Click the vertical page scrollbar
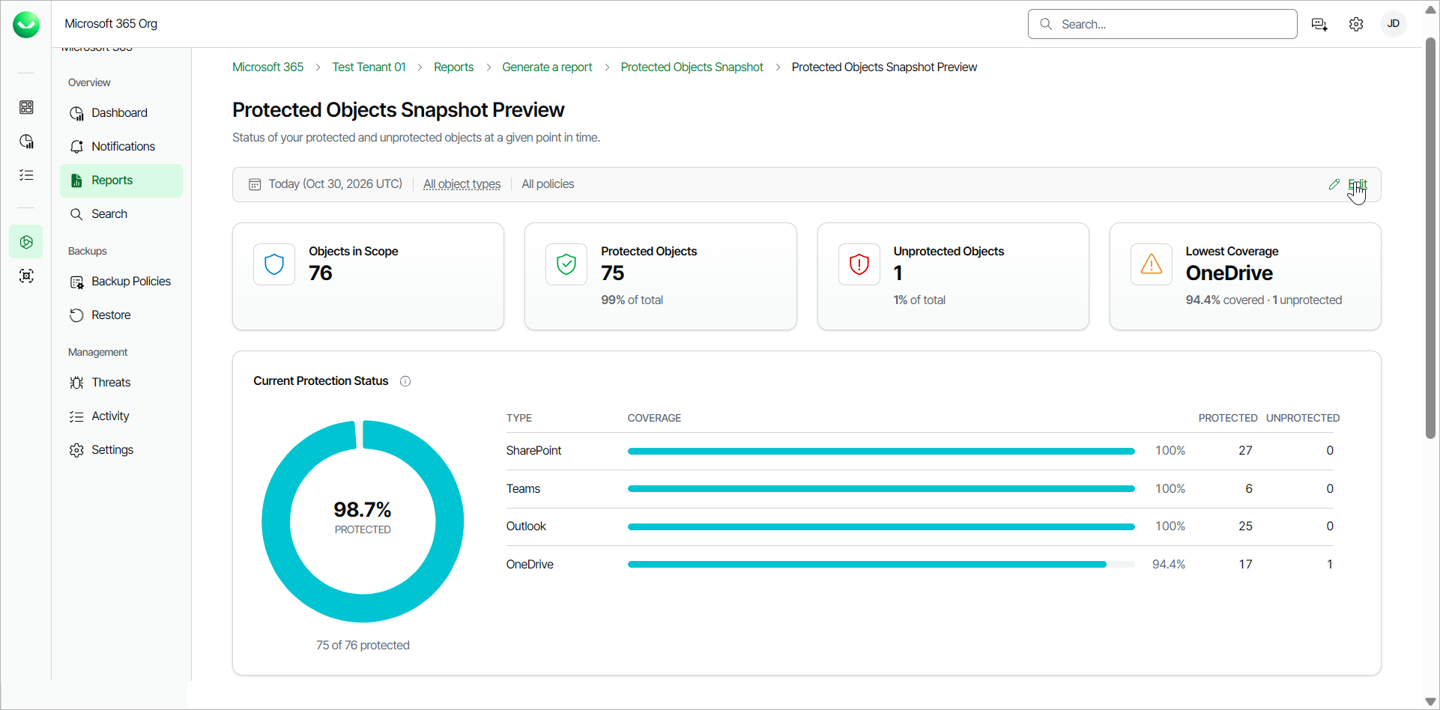The width and height of the screenshot is (1440, 710). click(1430, 238)
